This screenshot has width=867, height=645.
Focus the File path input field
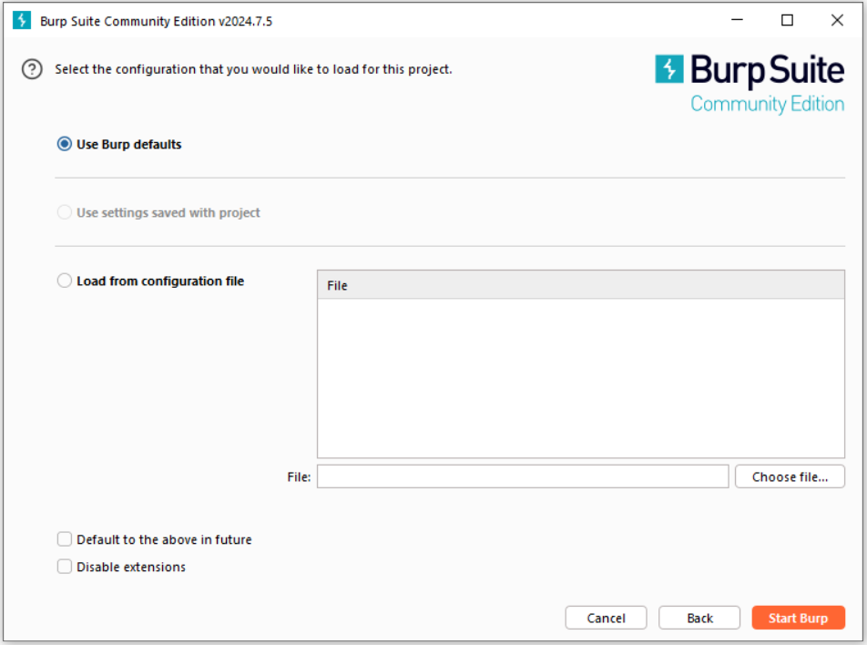(523, 476)
